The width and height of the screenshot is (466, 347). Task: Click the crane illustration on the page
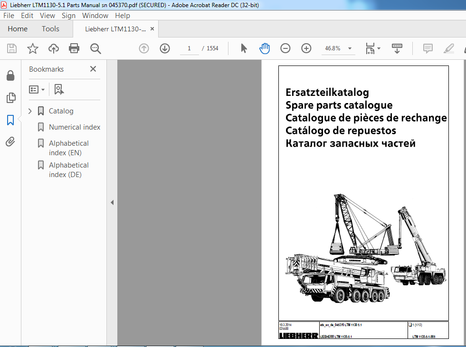[x=366, y=248]
